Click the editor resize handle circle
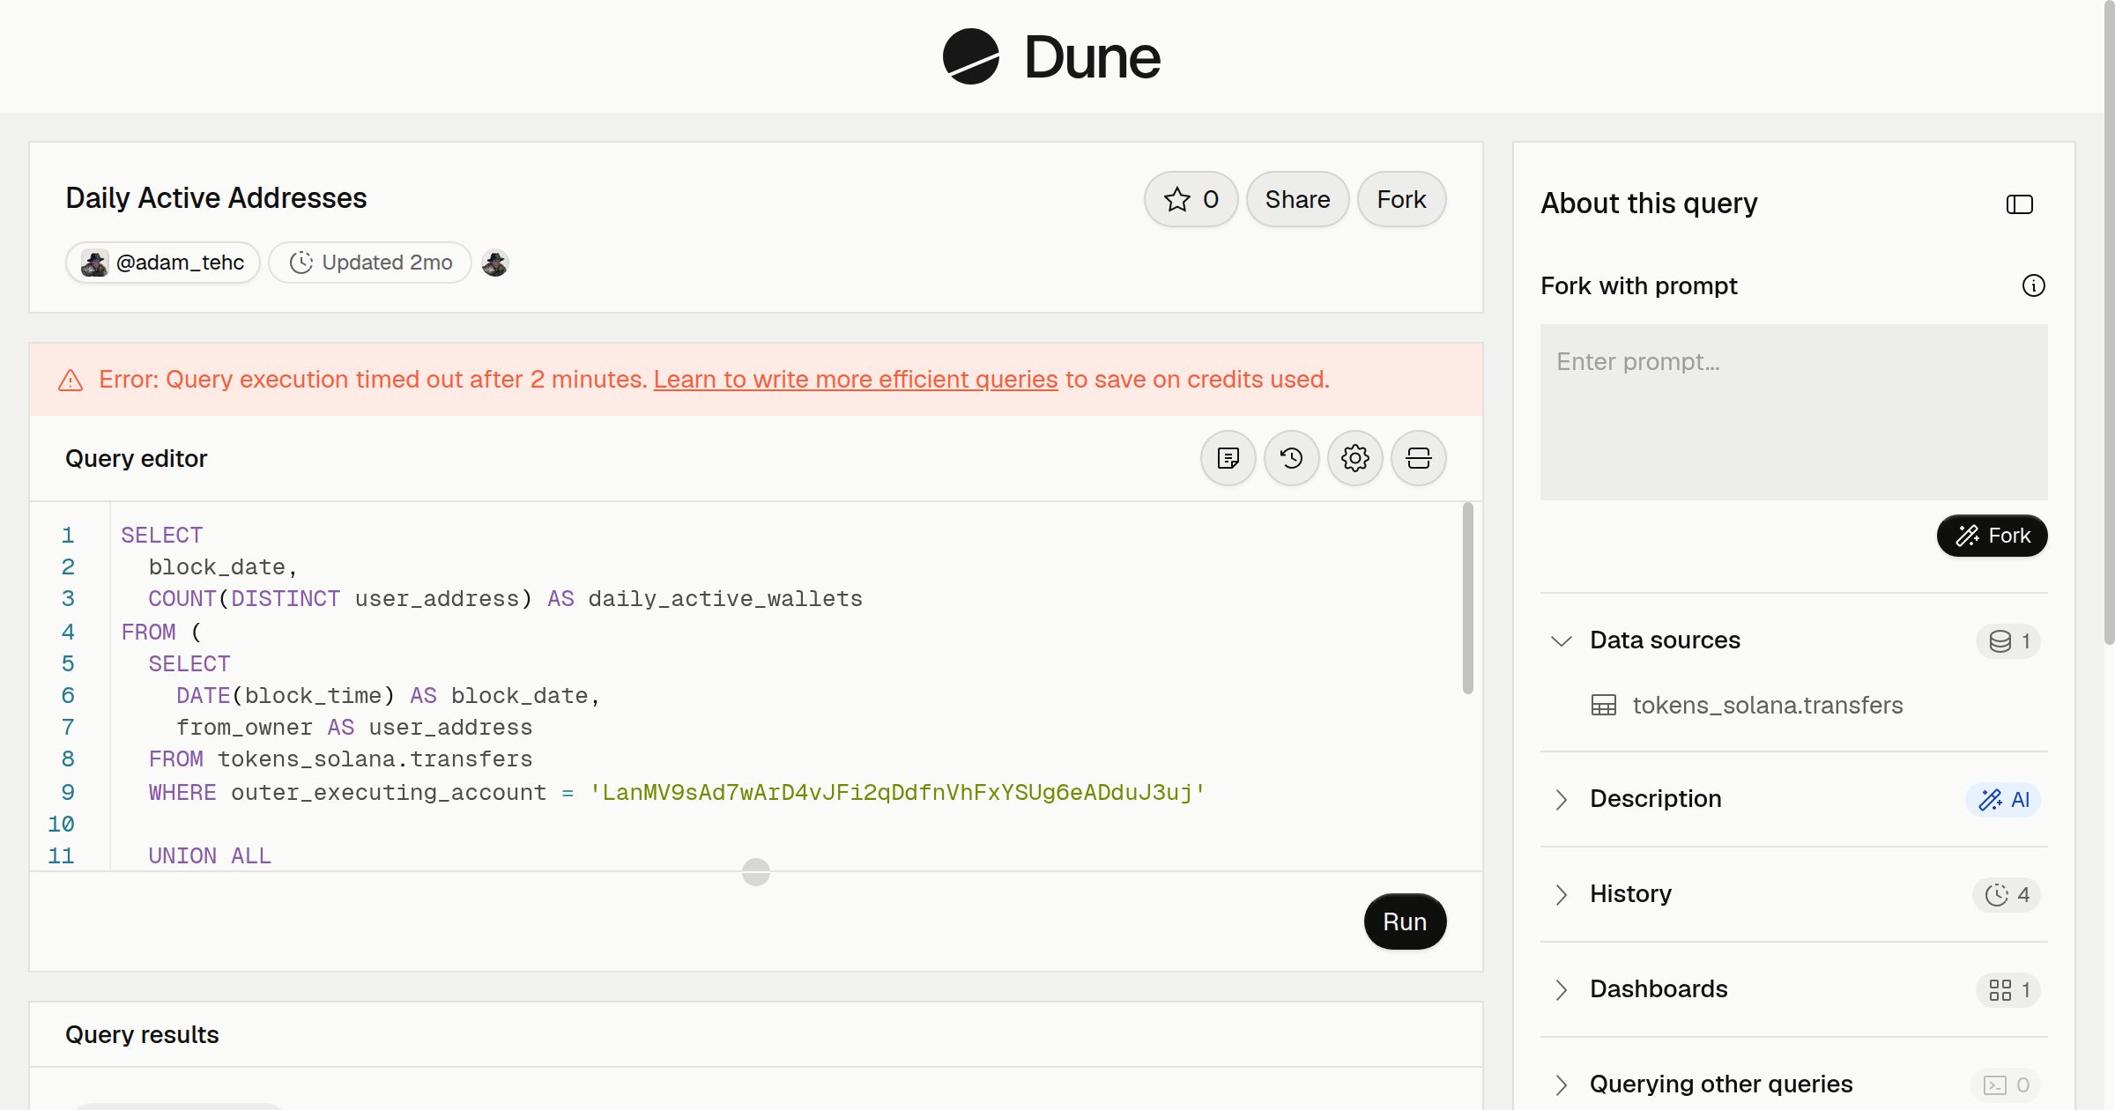The image size is (2115, 1110). click(x=756, y=871)
